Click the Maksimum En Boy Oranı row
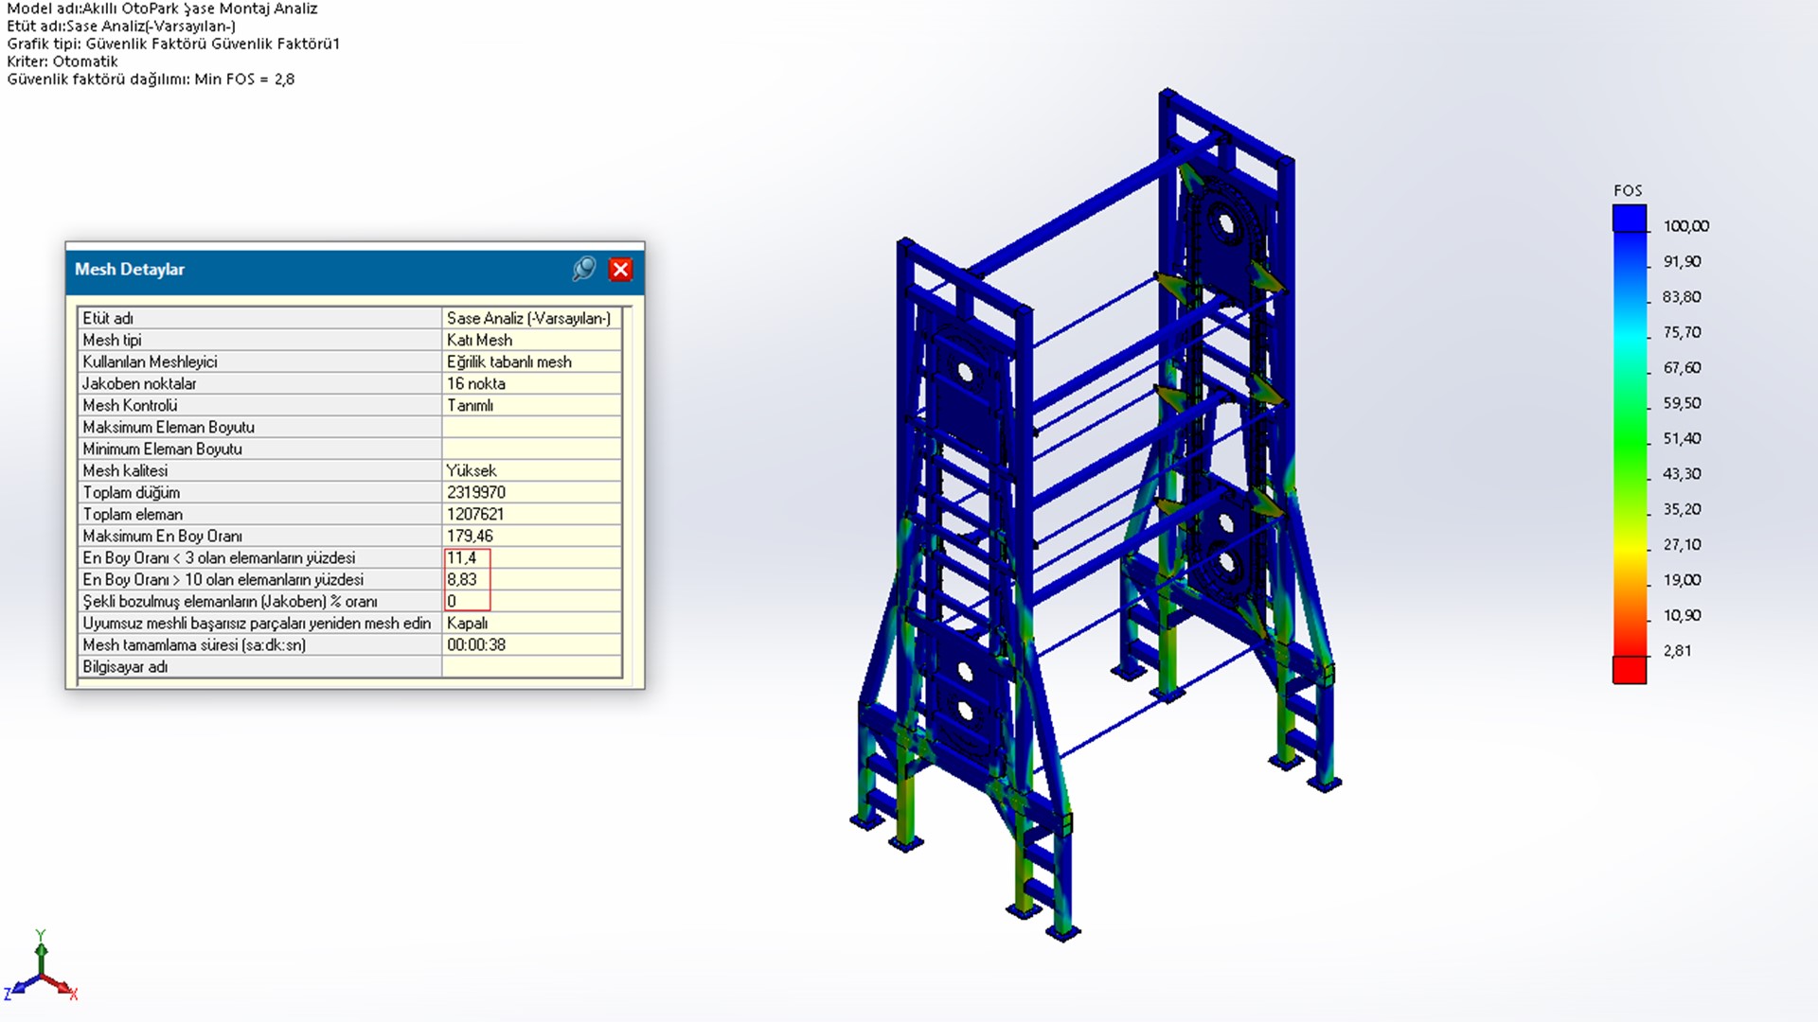Viewport: 1818px width, 1022px height. 162,537
